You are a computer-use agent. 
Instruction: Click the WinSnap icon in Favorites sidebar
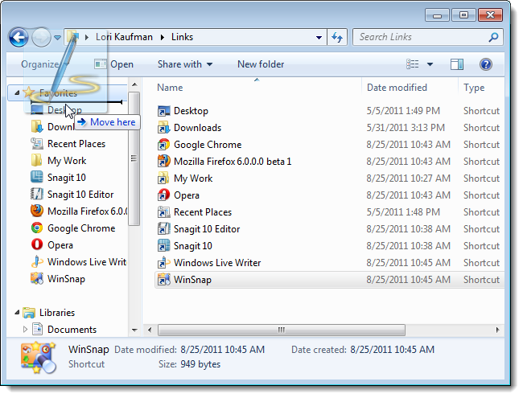coord(37,278)
